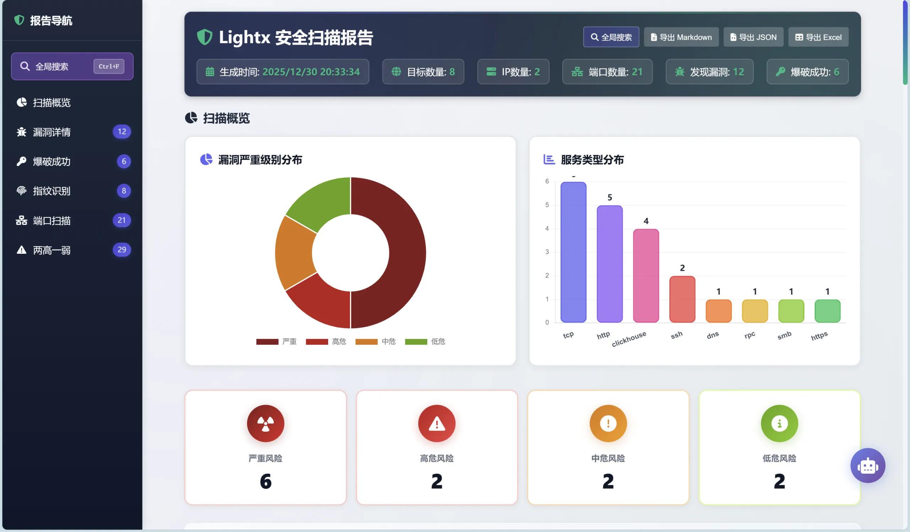Export the report as JSON

[x=753, y=37]
